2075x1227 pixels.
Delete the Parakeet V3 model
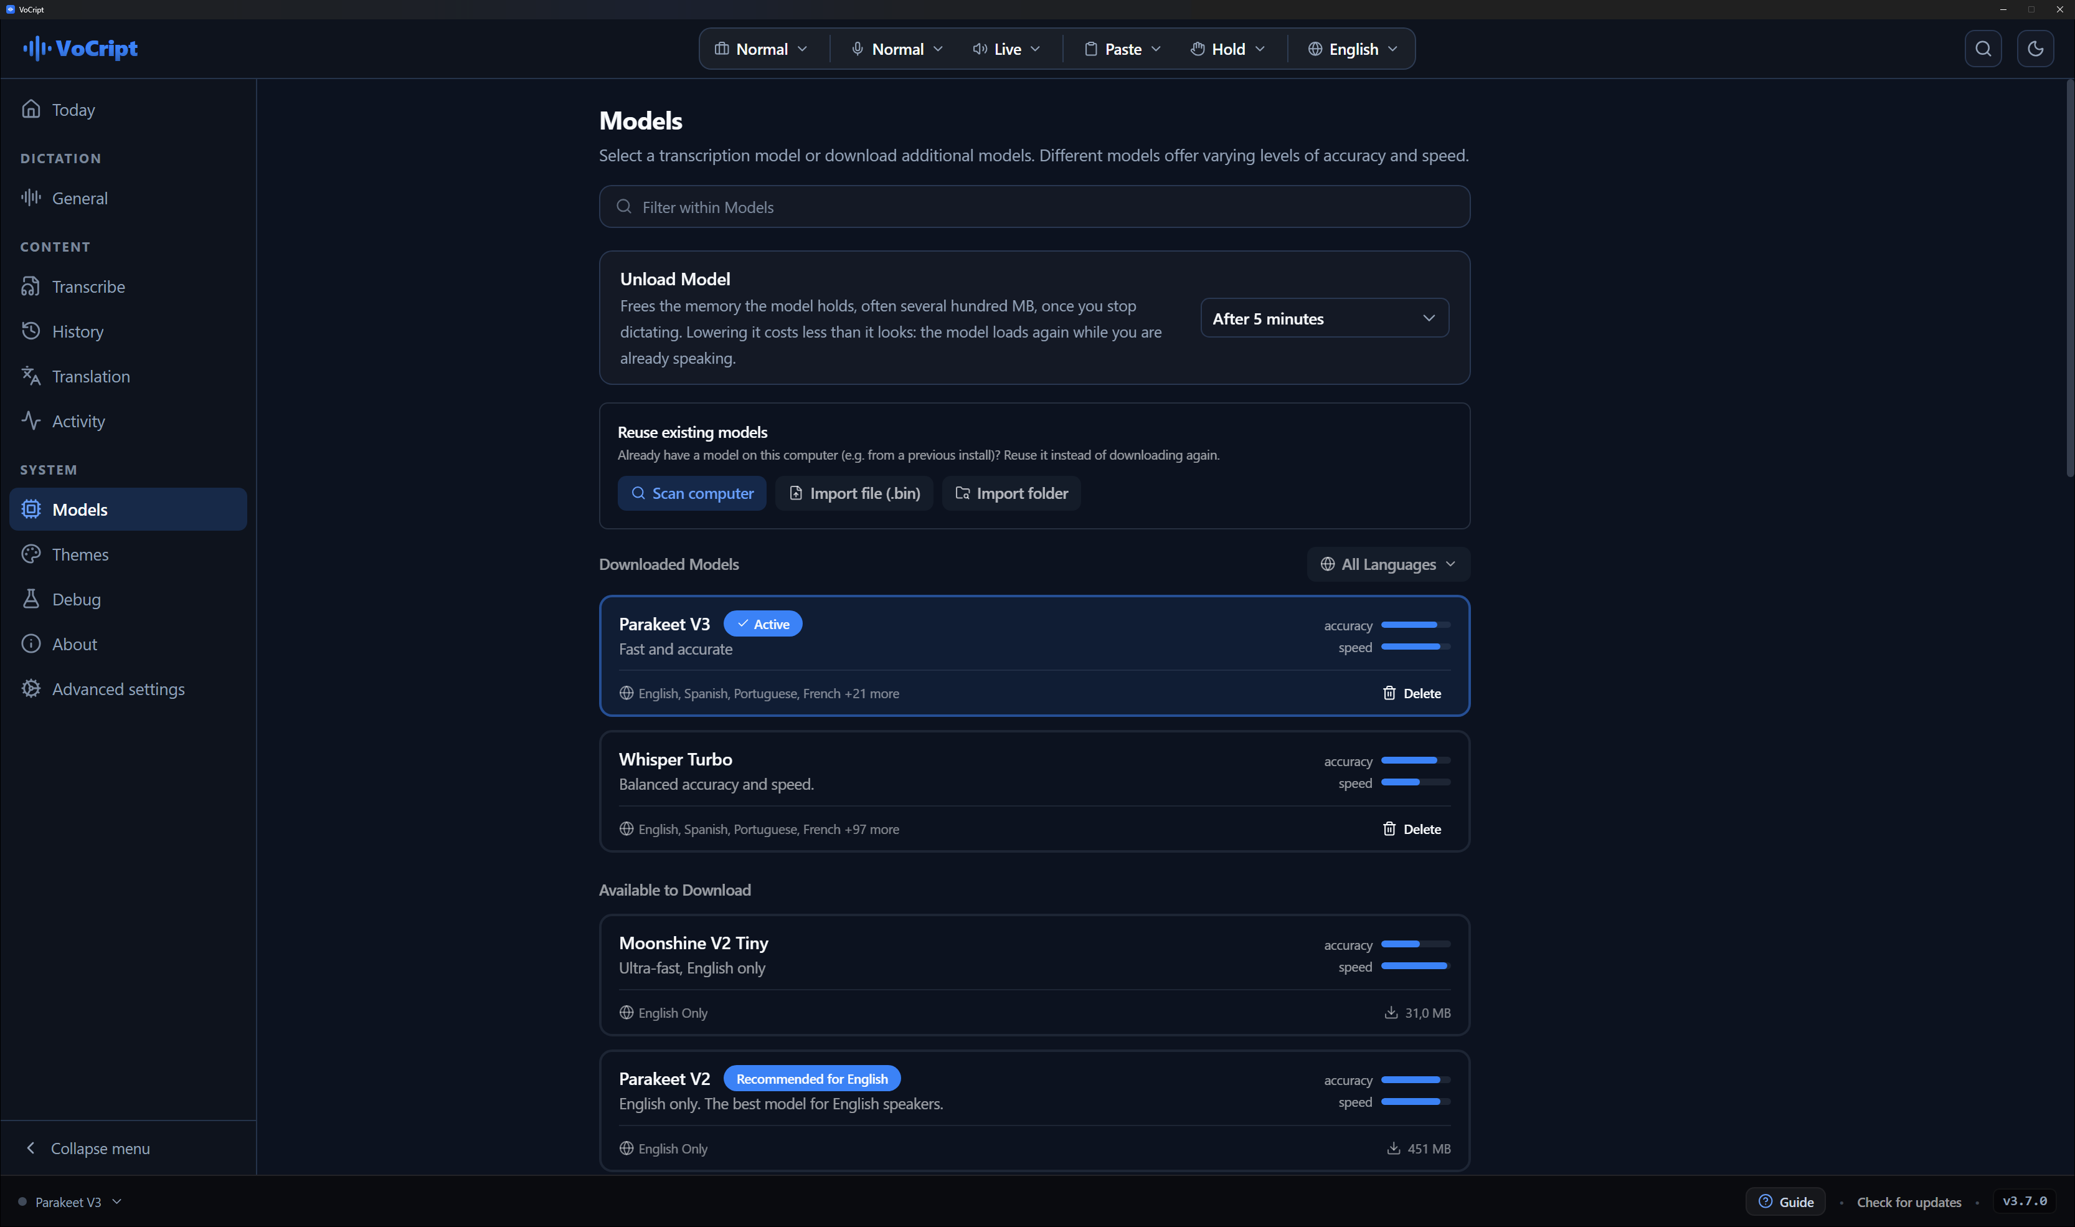[1411, 693]
